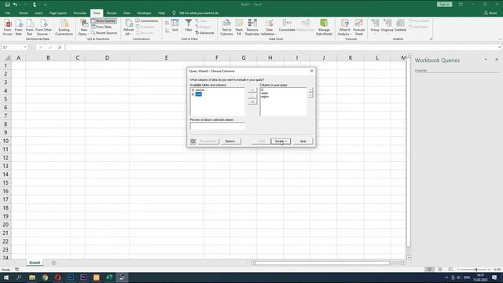This screenshot has width=503, height=283.
Task: Click the Advanced filter option
Action: click(204, 33)
